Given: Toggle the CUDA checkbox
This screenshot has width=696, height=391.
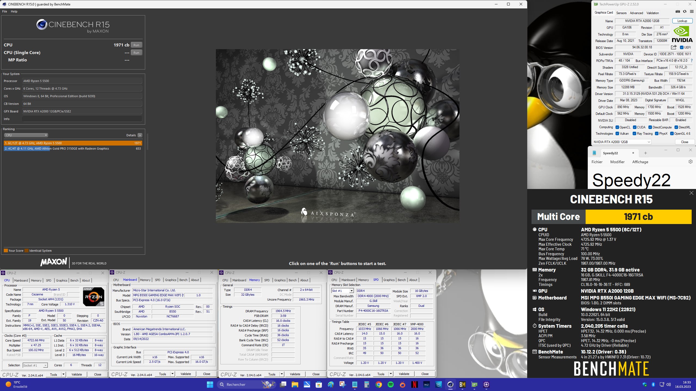Looking at the screenshot, I should [635, 127].
